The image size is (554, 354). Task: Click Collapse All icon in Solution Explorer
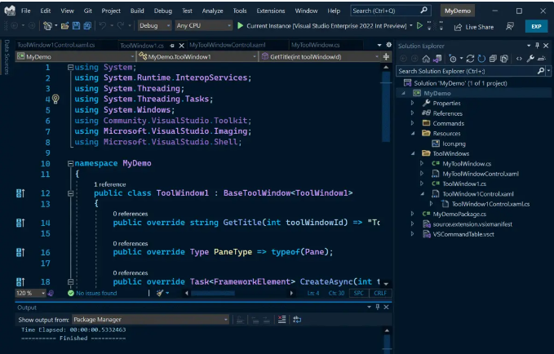pos(494,59)
